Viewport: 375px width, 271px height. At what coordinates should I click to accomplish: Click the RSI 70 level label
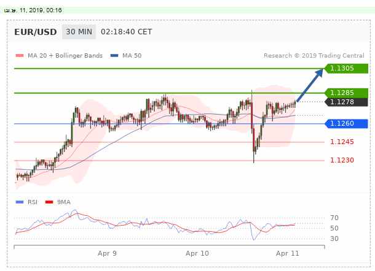click(334, 218)
